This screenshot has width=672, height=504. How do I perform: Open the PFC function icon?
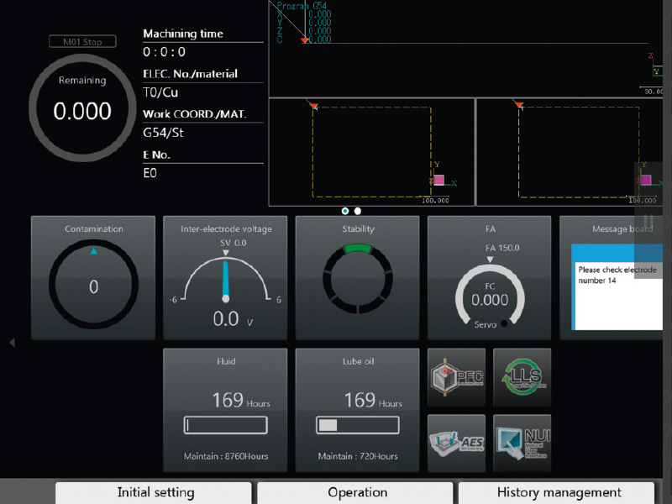(456, 377)
